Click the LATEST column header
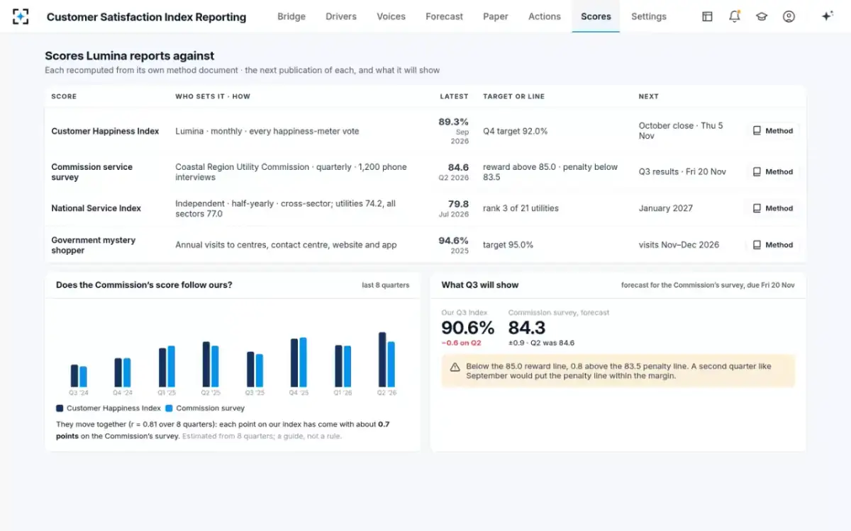The width and height of the screenshot is (851, 531). [454, 96]
